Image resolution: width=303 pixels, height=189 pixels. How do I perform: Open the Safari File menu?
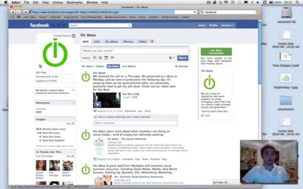tap(27, 2)
